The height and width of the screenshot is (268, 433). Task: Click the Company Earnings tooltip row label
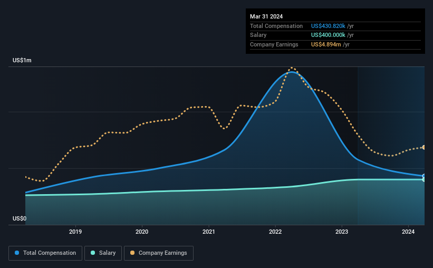274,44
